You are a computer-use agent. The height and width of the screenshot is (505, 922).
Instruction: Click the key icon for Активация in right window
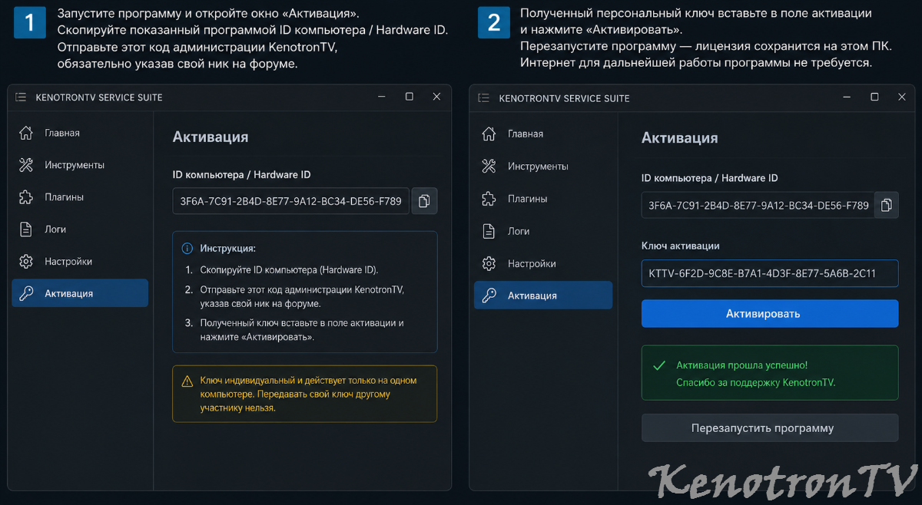click(489, 295)
